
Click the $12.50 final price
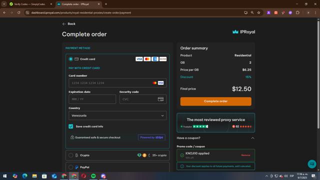[x=241, y=89]
